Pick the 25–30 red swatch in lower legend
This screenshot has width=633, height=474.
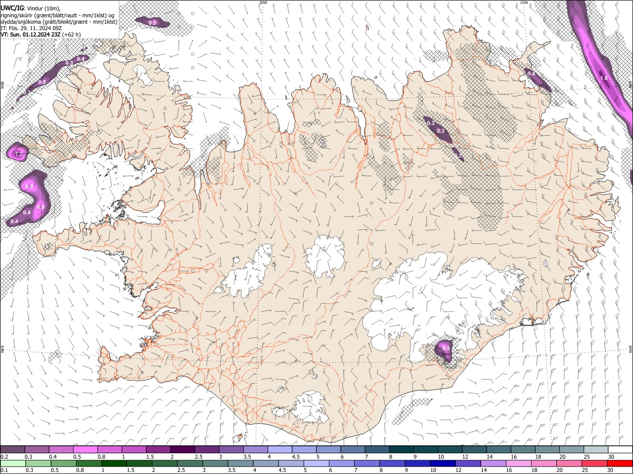594,464
